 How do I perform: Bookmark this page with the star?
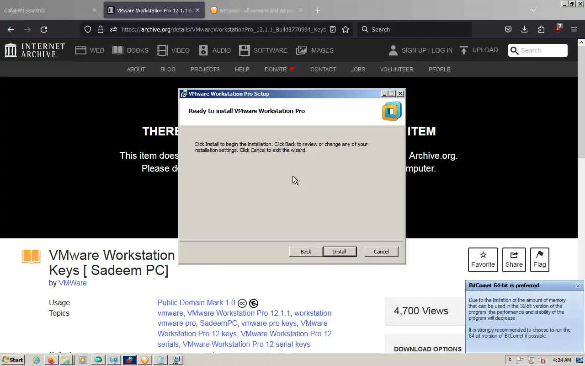coord(346,29)
